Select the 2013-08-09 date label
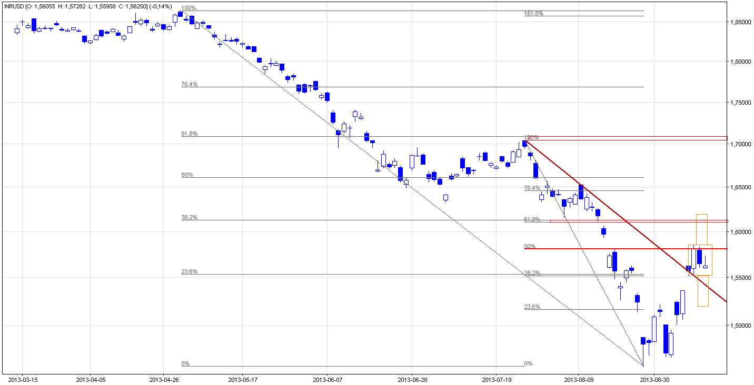Viewport: 754px width, 385px height. 578,379
